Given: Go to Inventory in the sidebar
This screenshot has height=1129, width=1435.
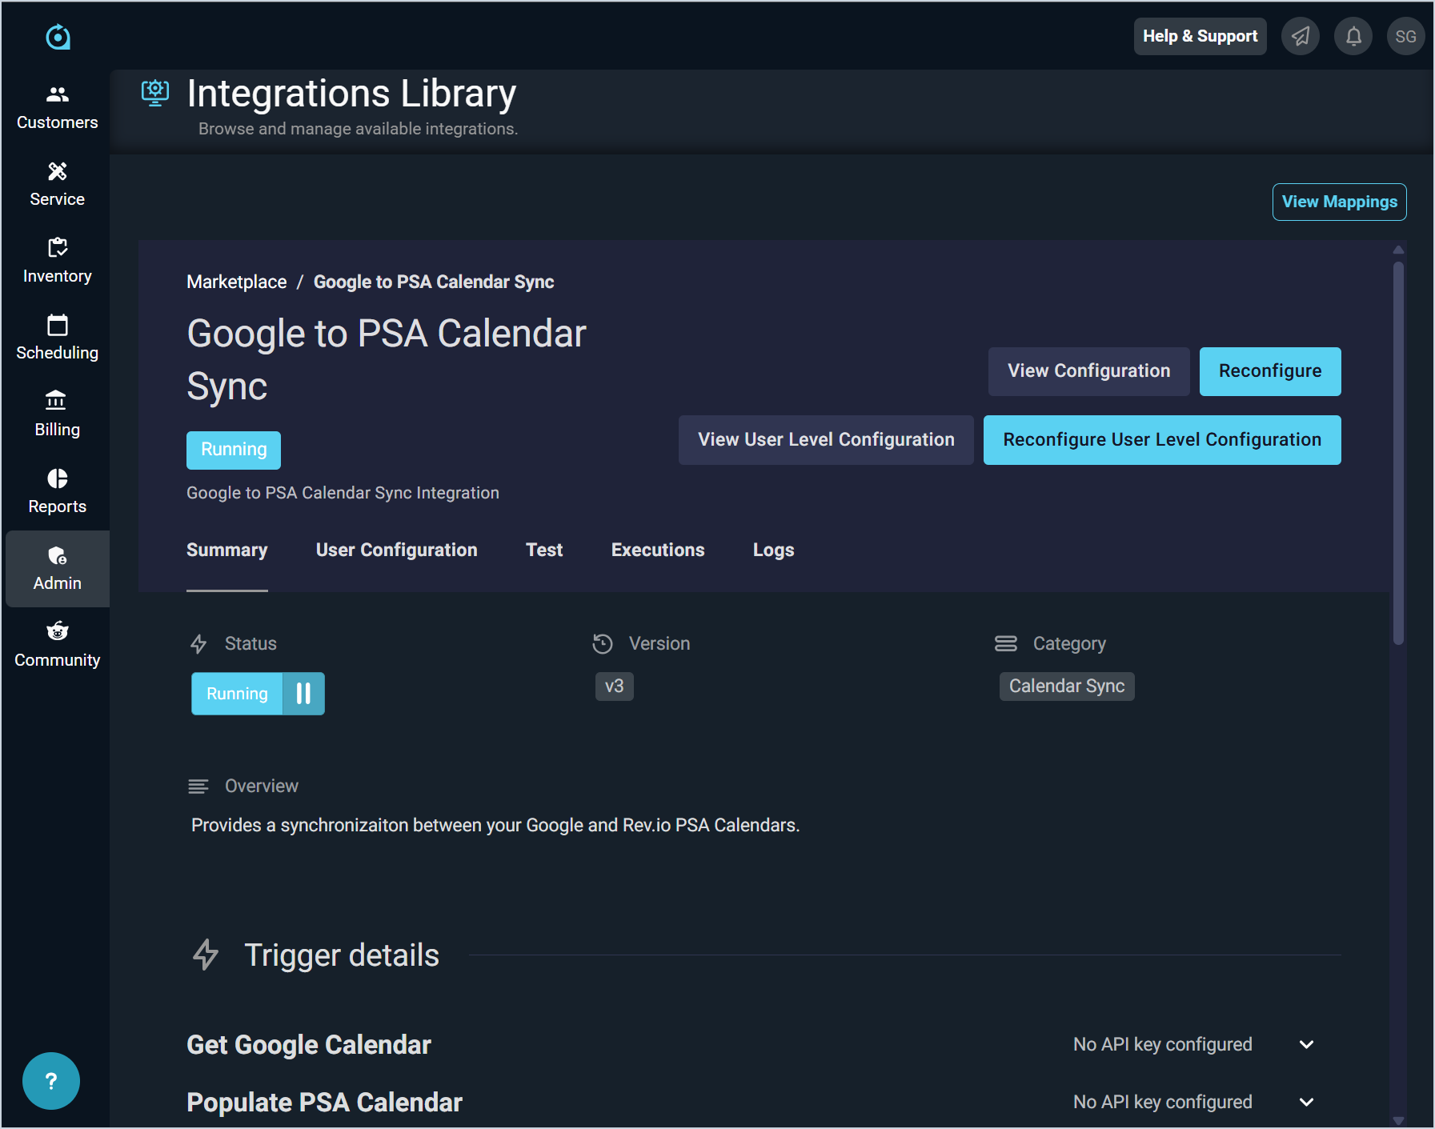Looking at the screenshot, I should point(57,261).
